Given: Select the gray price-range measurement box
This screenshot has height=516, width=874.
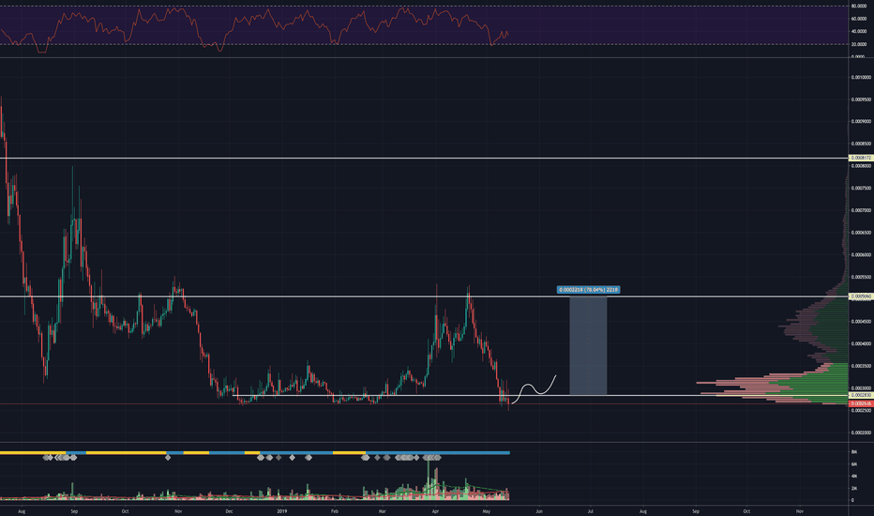Looking at the screenshot, I should (588, 345).
